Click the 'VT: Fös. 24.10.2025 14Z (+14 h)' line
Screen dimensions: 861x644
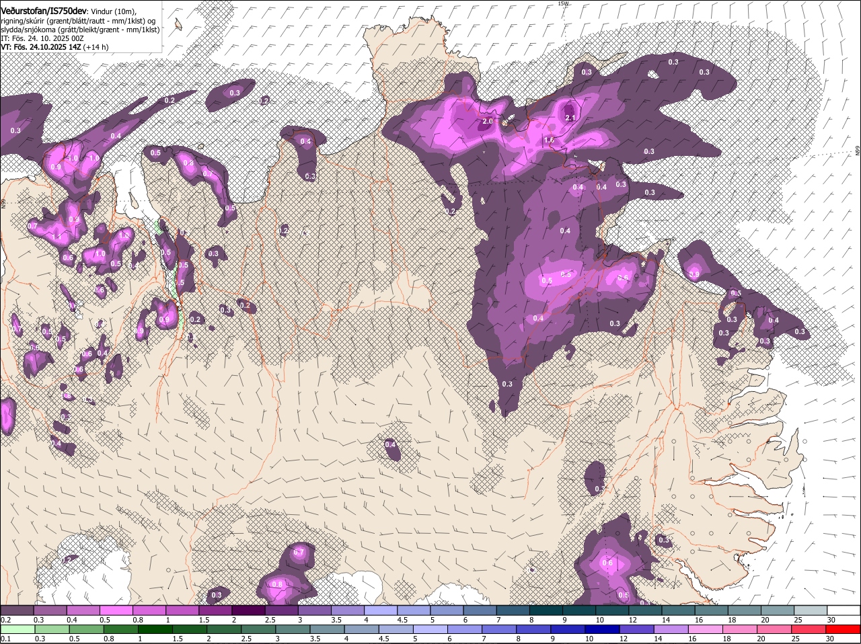tap(54, 47)
